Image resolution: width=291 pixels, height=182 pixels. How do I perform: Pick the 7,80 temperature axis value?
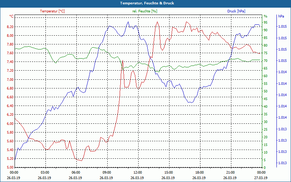click(10, 44)
